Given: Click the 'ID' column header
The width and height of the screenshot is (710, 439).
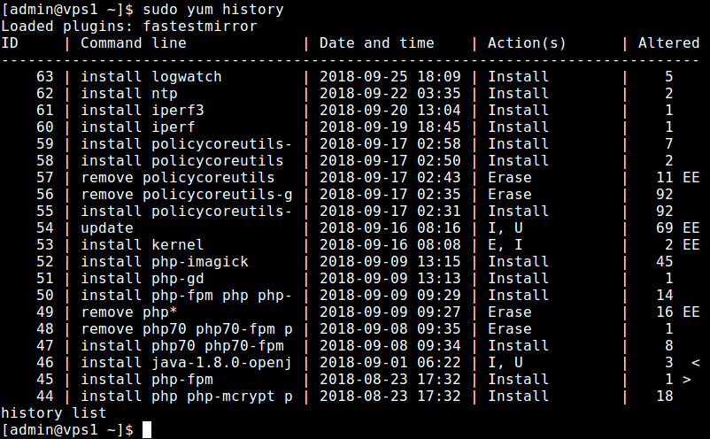Looking at the screenshot, I should click(10, 43).
